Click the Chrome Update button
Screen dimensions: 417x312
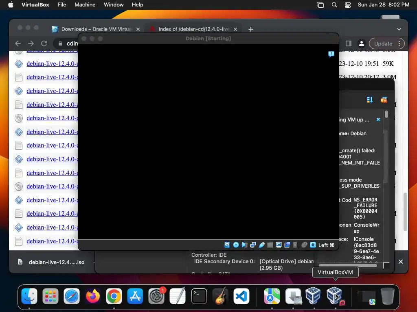(383, 43)
